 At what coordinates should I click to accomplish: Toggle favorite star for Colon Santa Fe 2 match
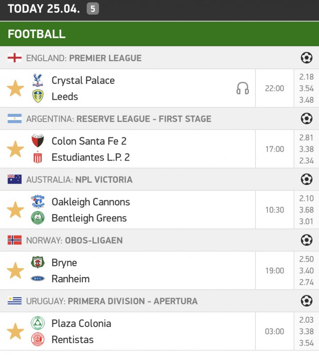(x=15, y=149)
